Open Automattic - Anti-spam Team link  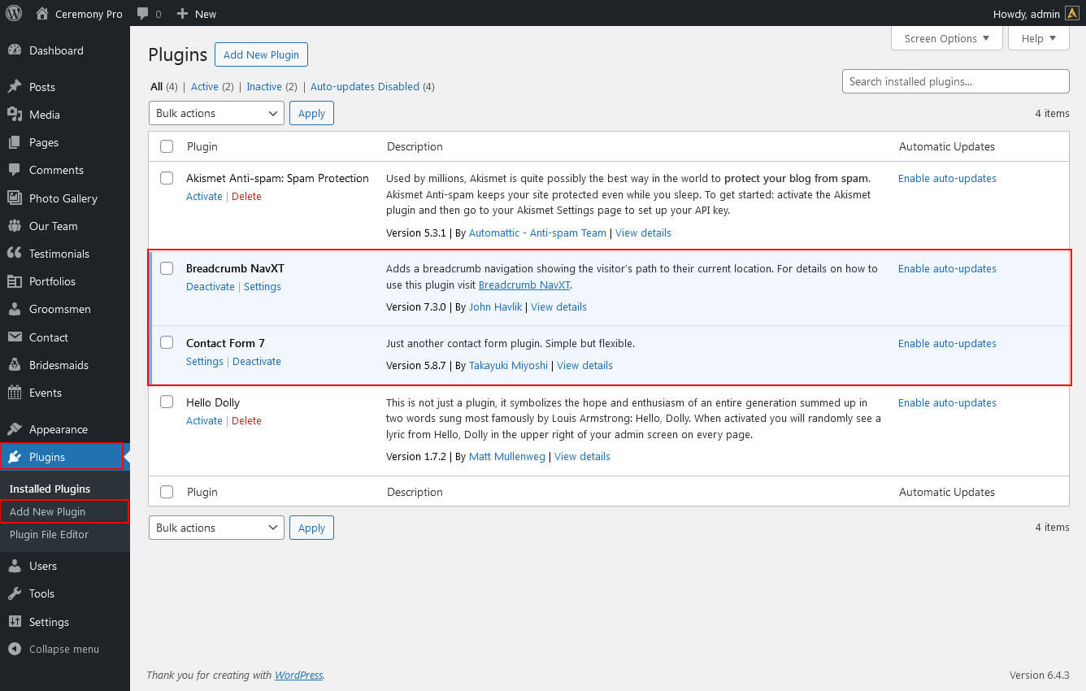537,233
